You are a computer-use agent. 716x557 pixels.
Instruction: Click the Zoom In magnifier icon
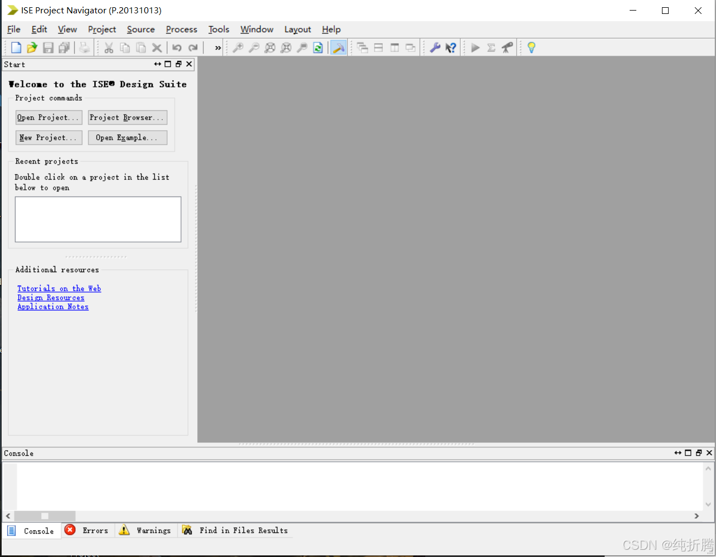coord(238,48)
